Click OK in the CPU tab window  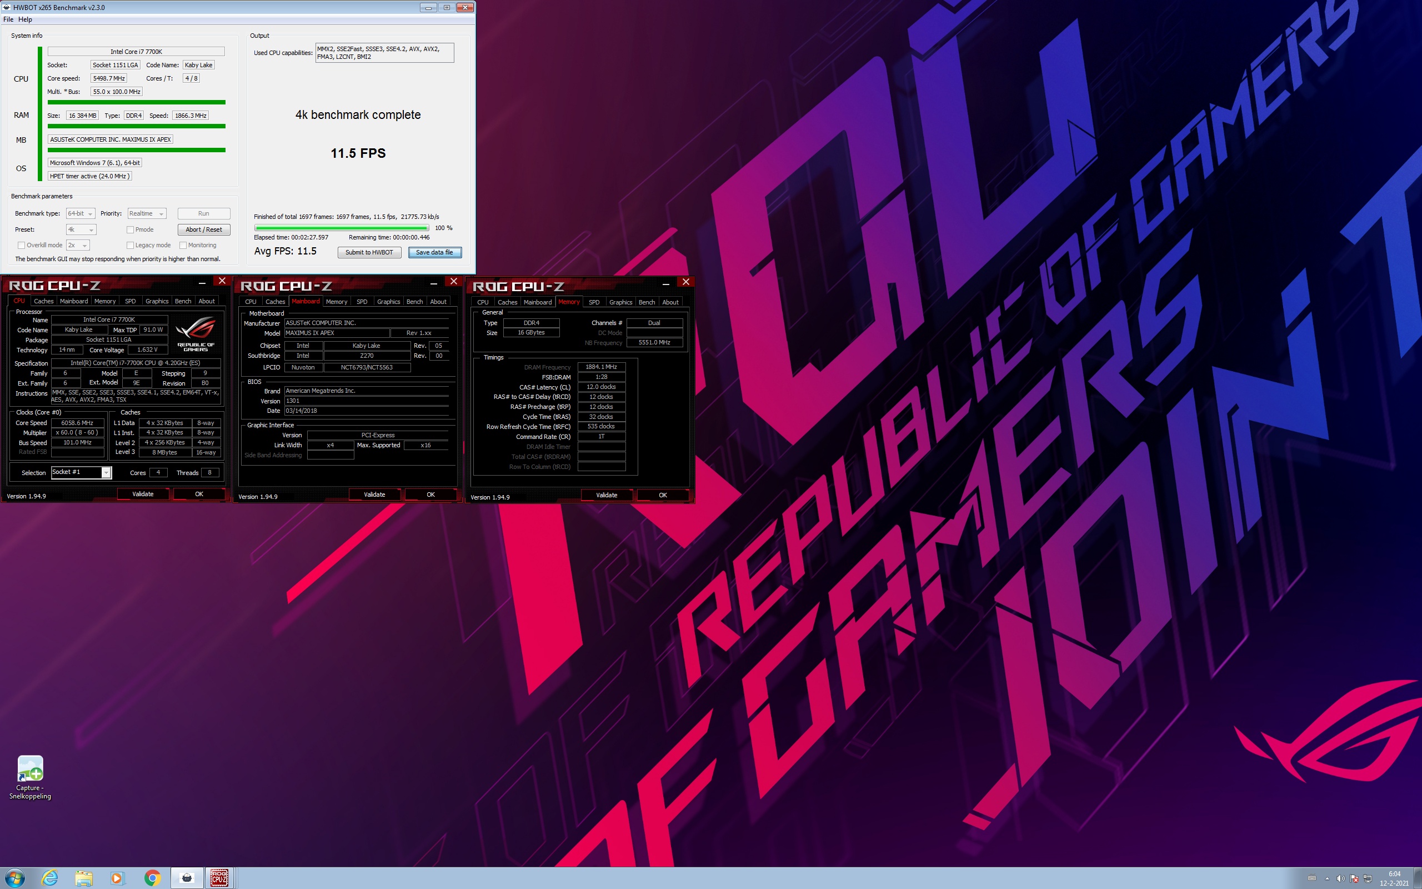pyautogui.click(x=199, y=494)
